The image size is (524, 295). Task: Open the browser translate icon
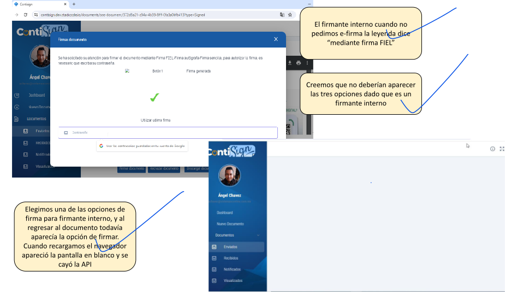[x=282, y=15]
